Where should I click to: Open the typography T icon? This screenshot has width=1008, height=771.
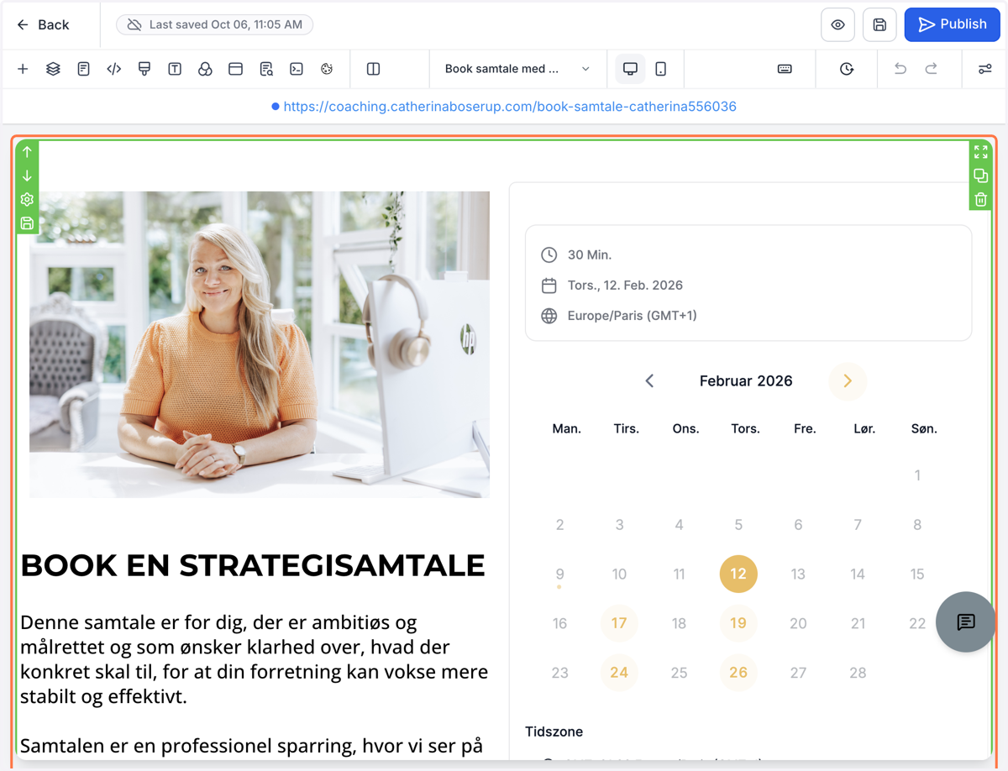coord(175,69)
